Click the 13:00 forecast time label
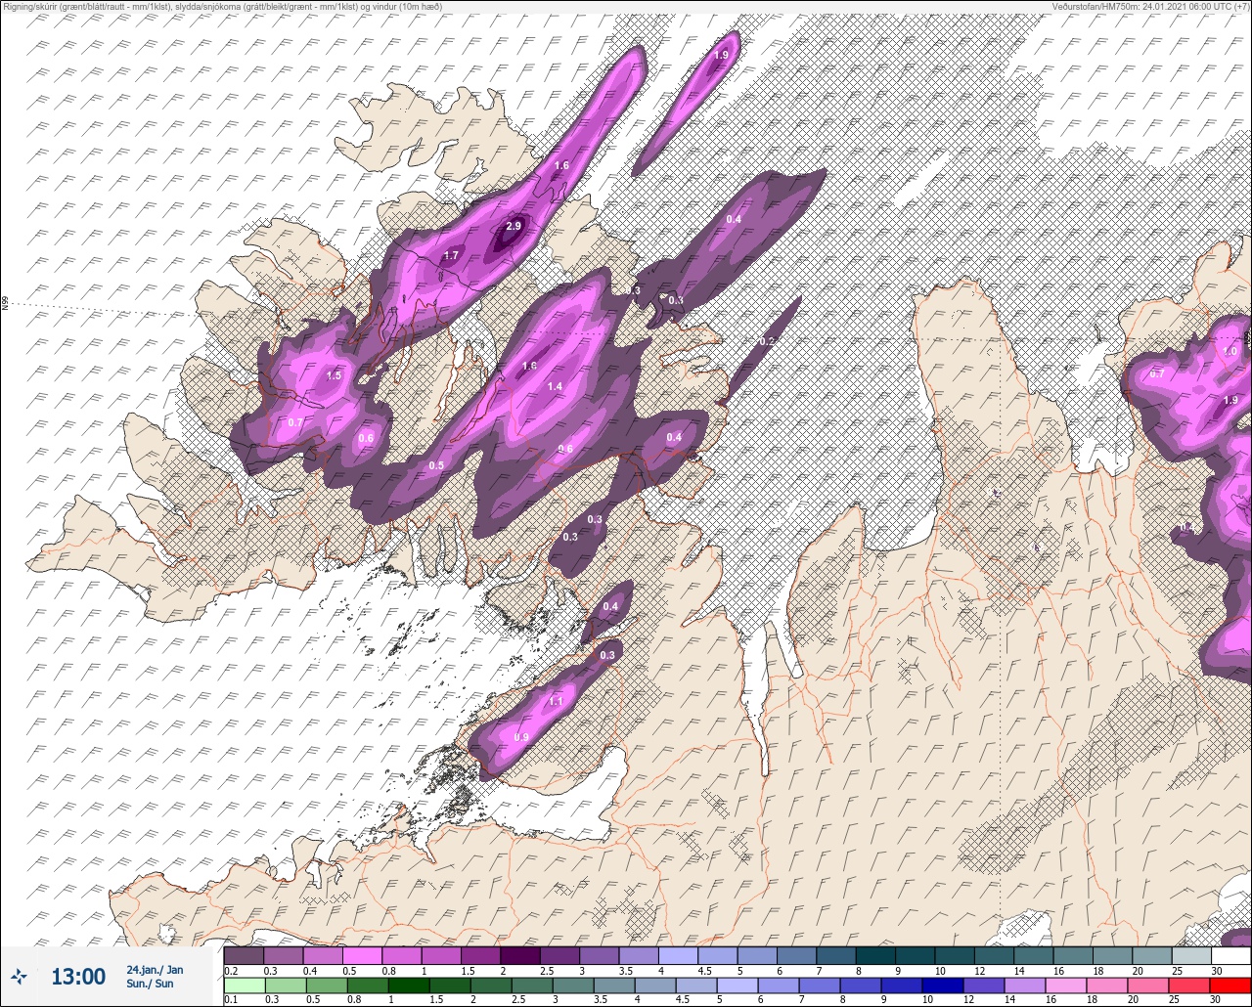 click(78, 977)
